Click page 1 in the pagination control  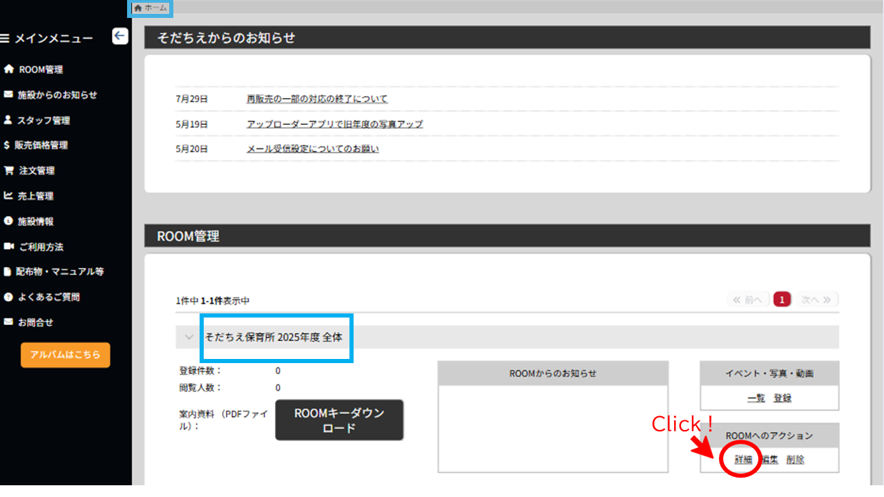[x=782, y=299]
